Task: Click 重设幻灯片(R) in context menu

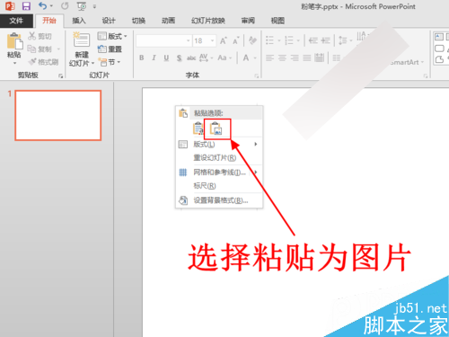Action: (219, 157)
